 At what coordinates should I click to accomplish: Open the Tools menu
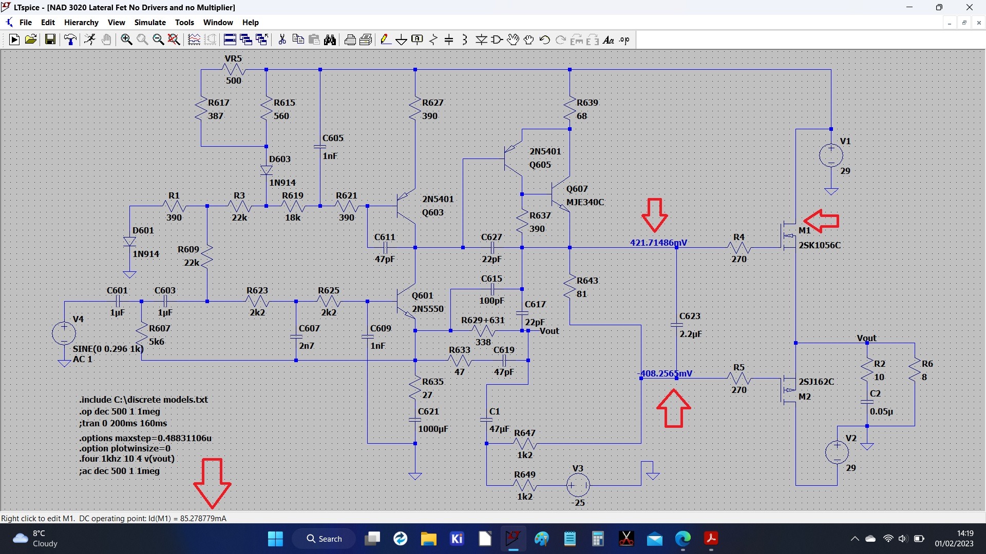(x=184, y=23)
